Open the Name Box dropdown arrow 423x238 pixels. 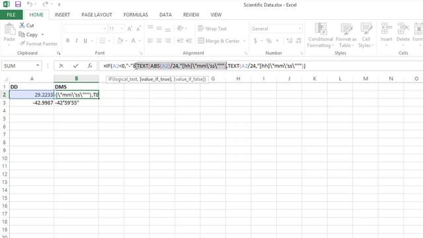tap(38, 65)
